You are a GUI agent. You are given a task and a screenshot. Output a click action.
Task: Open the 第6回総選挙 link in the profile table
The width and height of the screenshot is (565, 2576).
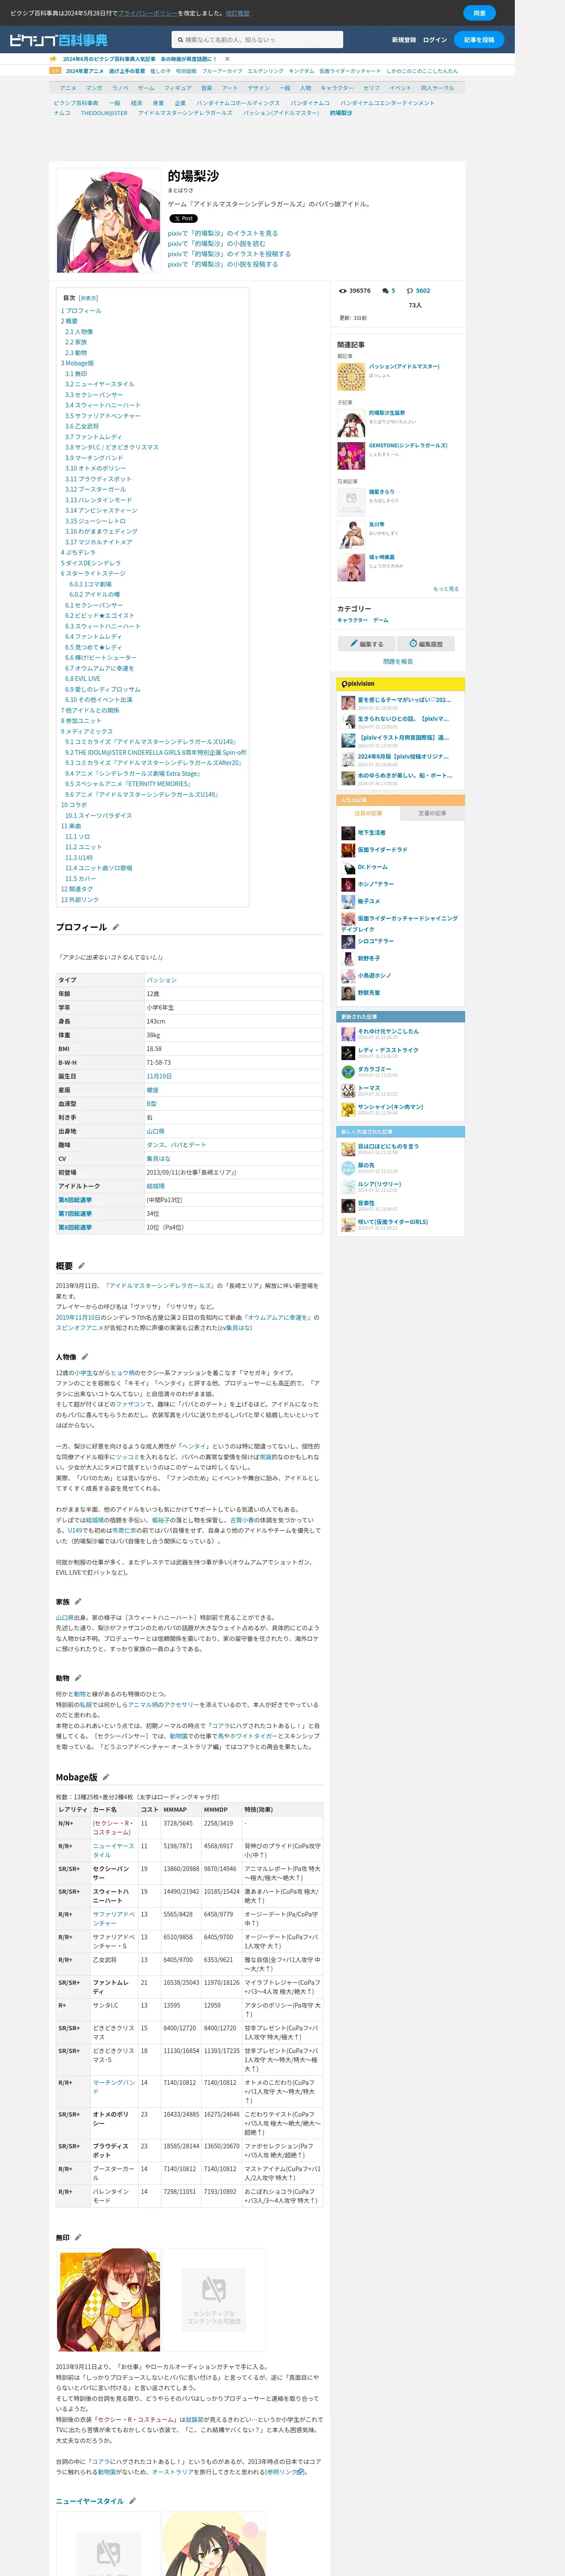[75, 1200]
